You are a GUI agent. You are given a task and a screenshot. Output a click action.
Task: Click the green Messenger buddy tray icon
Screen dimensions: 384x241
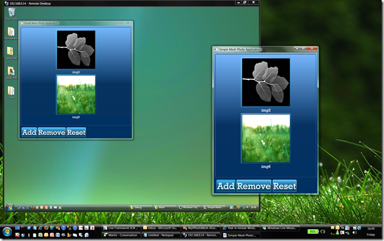click(x=337, y=233)
